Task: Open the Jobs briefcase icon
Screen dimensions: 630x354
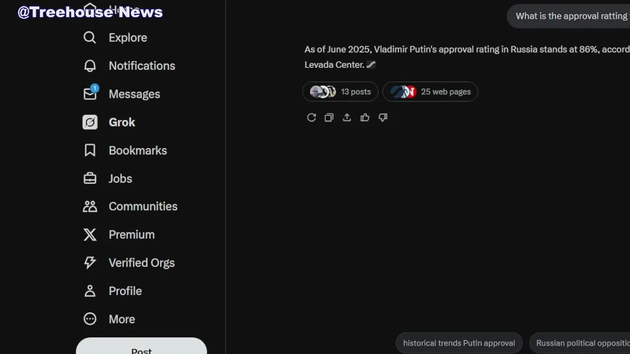Action: click(x=90, y=178)
